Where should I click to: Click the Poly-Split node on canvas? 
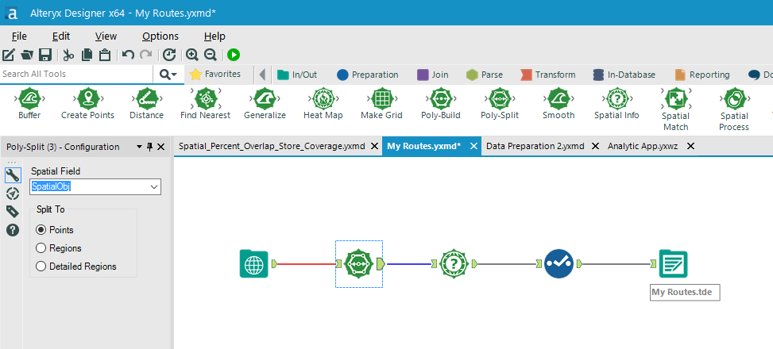(359, 264)
